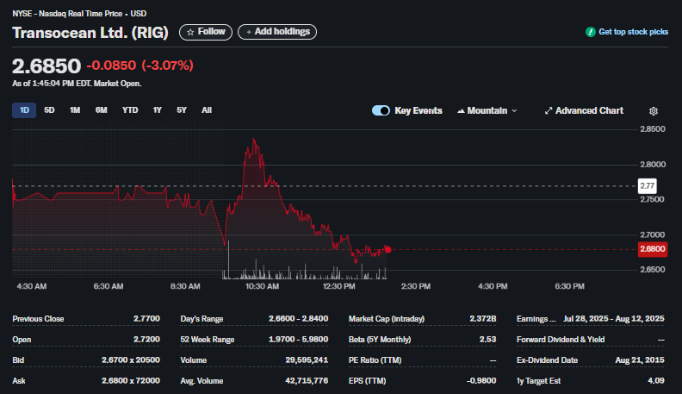Image resolution: width=682 pixels, height=394 pixels.
Task: Click Ex-Dividend Date value Aug 21, 2015
Action: tap(640, 360)
